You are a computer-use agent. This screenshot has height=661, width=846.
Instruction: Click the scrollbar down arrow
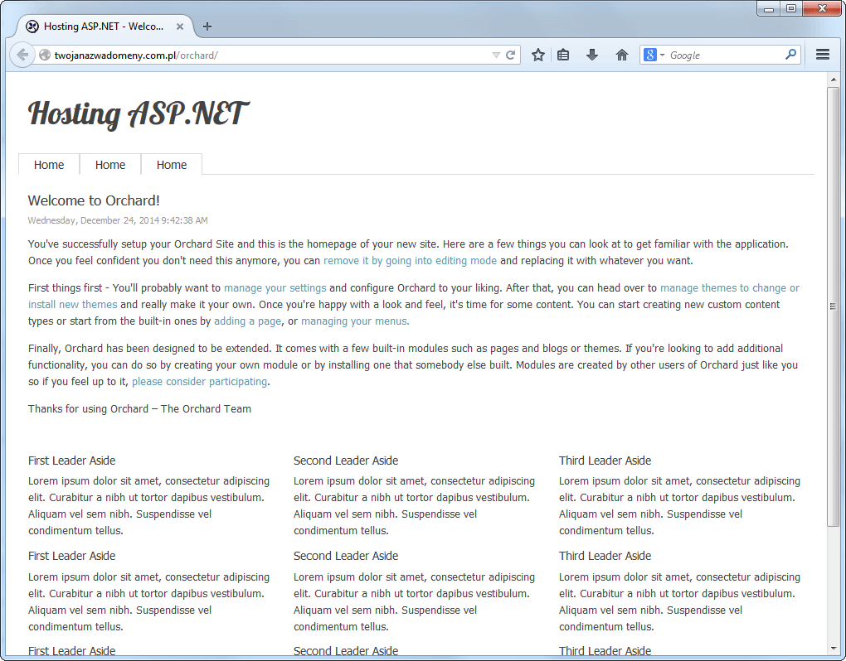point(834,649)
